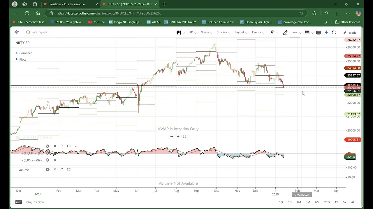Click the blue lightning quick-trade icon
Viewport: 373px width, 209px height.
(x=326, y=33)
